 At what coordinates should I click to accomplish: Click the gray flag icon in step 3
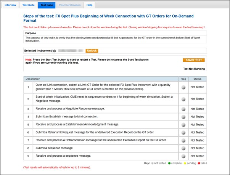[x=183, y=109]
